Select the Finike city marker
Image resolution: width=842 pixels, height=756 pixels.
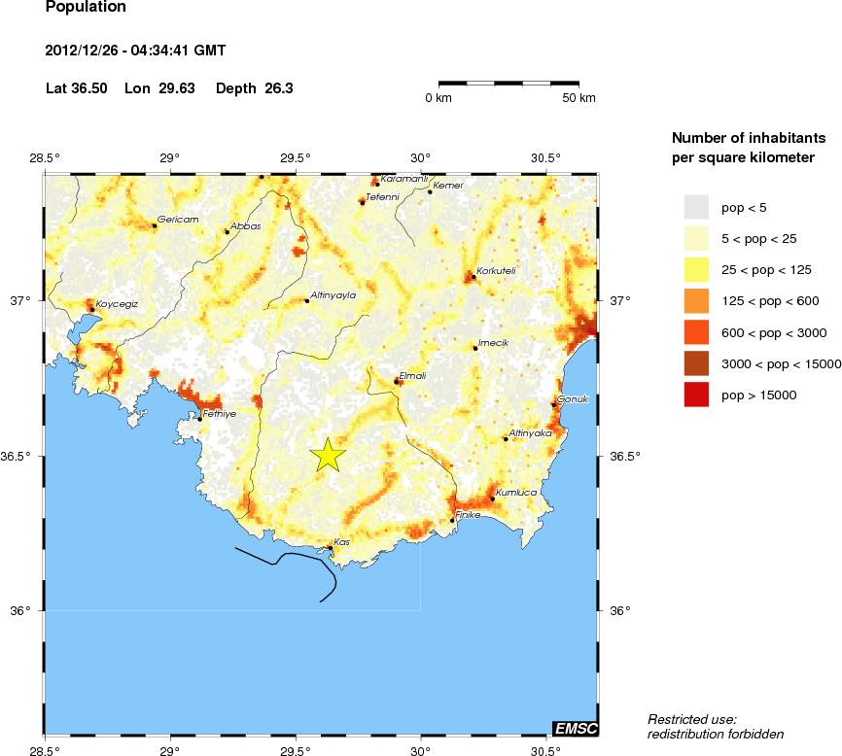click(452, 521)
